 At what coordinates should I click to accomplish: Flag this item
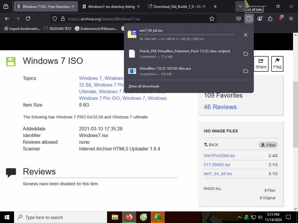277,64
